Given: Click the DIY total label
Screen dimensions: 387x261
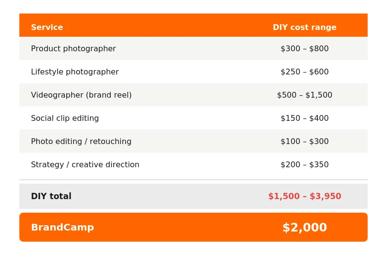Looking at the screenshot, I should (51, 196).
